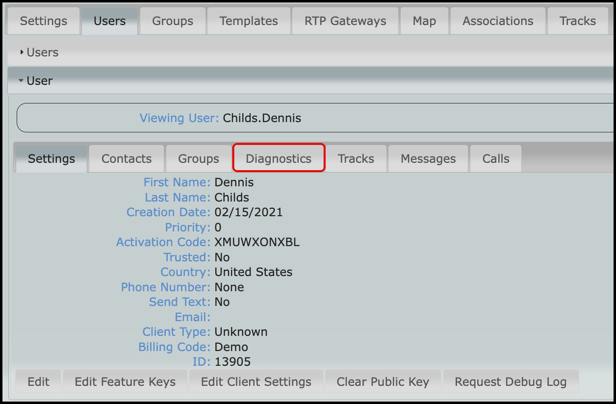Select the Templates tab
The image size is (616, 404).
point(248,21)
